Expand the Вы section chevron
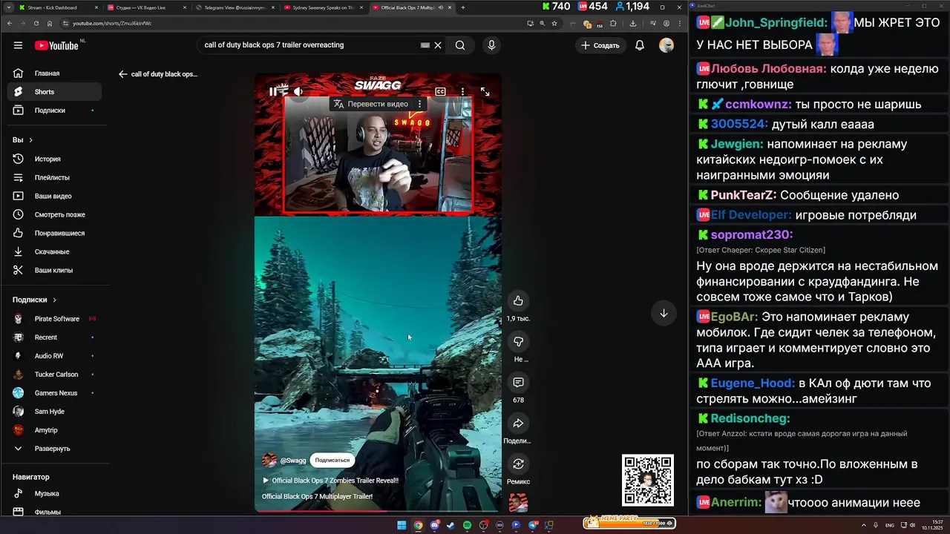This screenshot has width=950, height=534. [30, 140]
